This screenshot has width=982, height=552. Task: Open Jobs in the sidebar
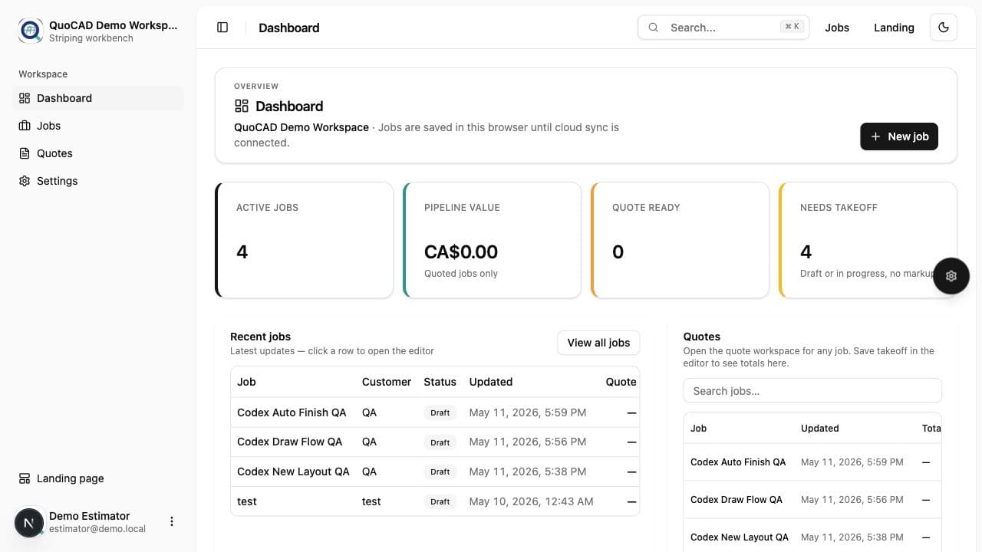point(100,126)
